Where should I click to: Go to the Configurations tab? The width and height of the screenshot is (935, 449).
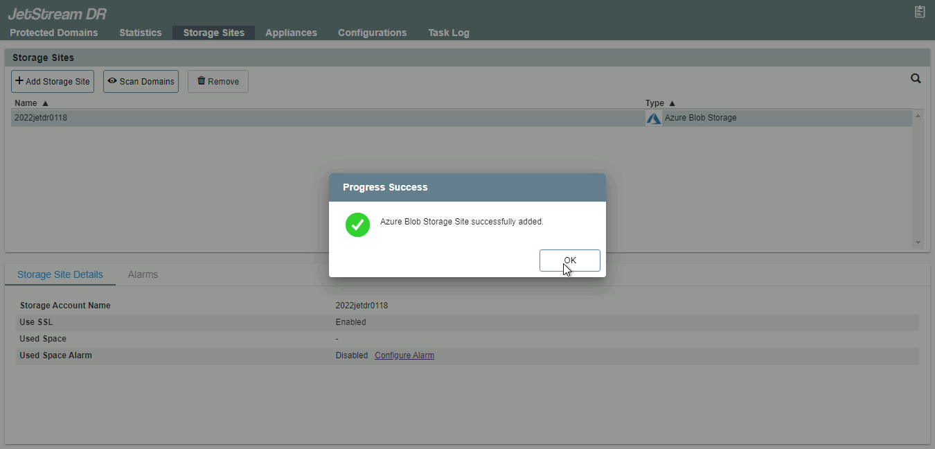pos(372,33)
